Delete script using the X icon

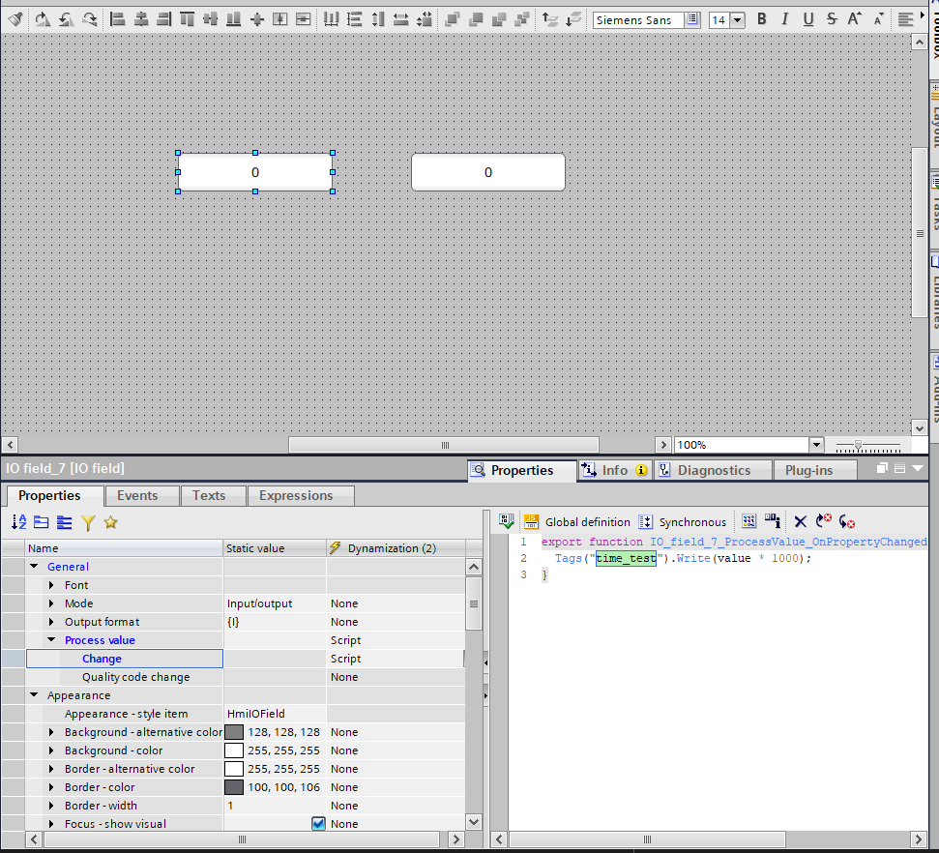click(x=800, y=522)
